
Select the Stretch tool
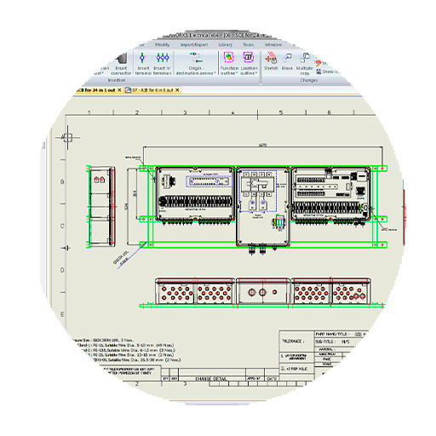coord(271,61)
